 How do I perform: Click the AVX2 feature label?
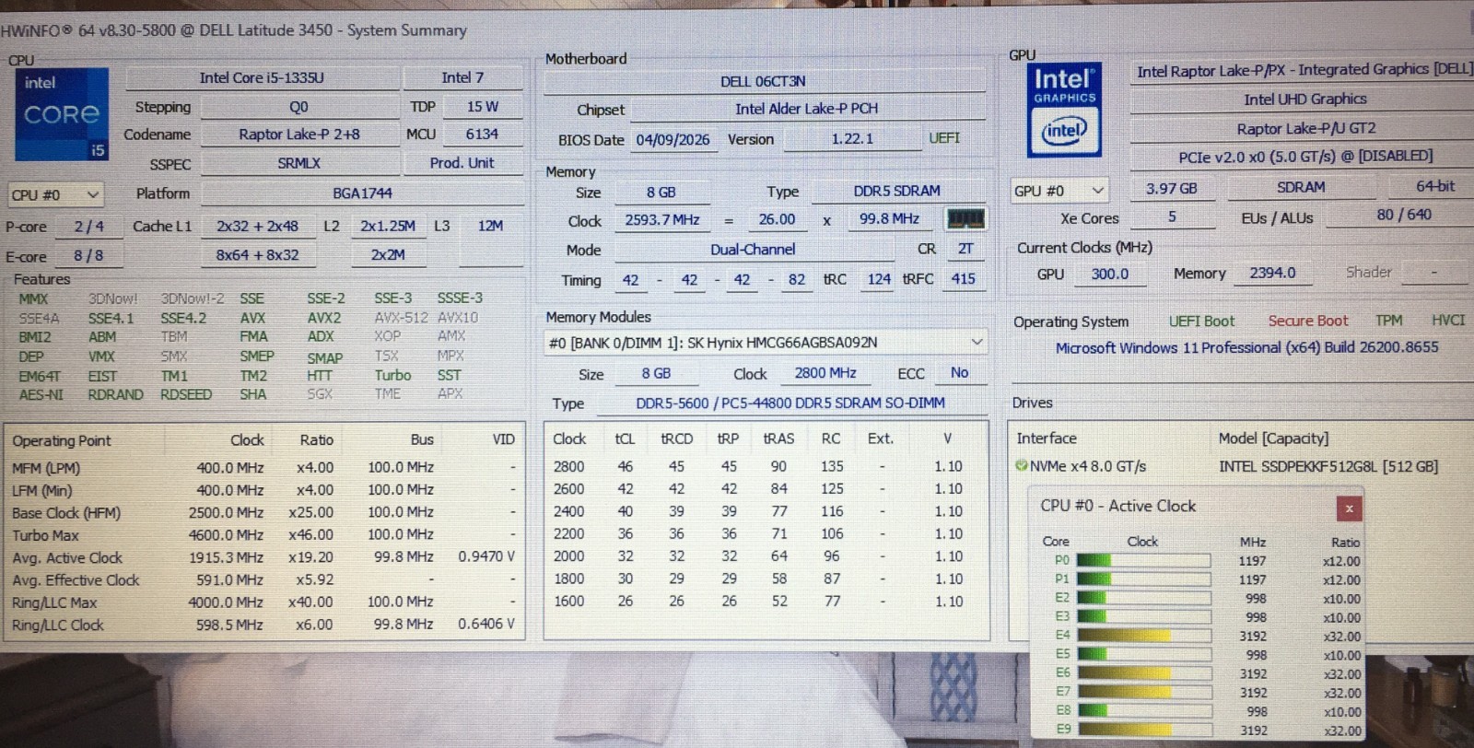(x=324, y=318)
